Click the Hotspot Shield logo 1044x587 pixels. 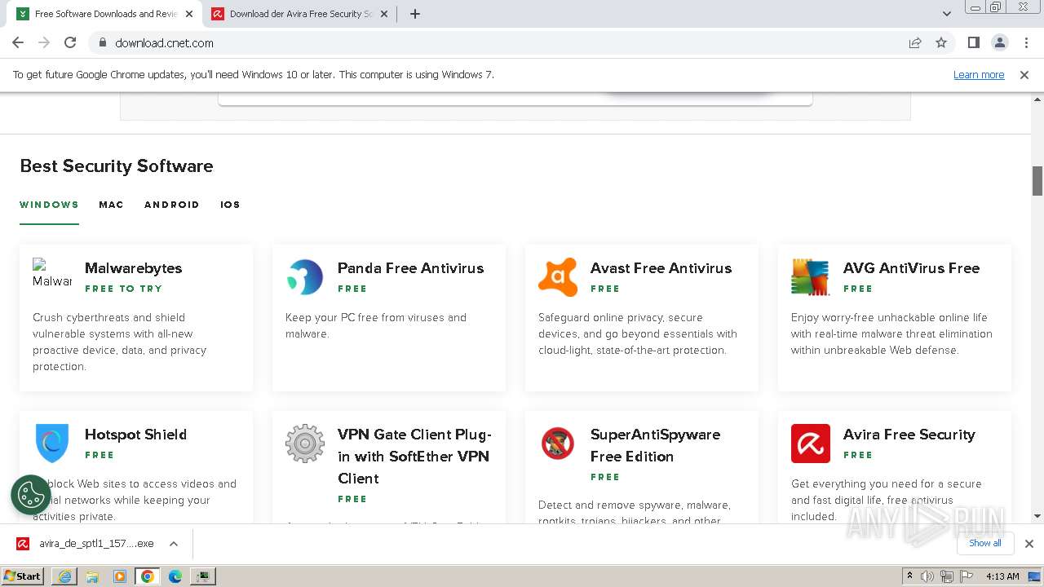[52, 444]
